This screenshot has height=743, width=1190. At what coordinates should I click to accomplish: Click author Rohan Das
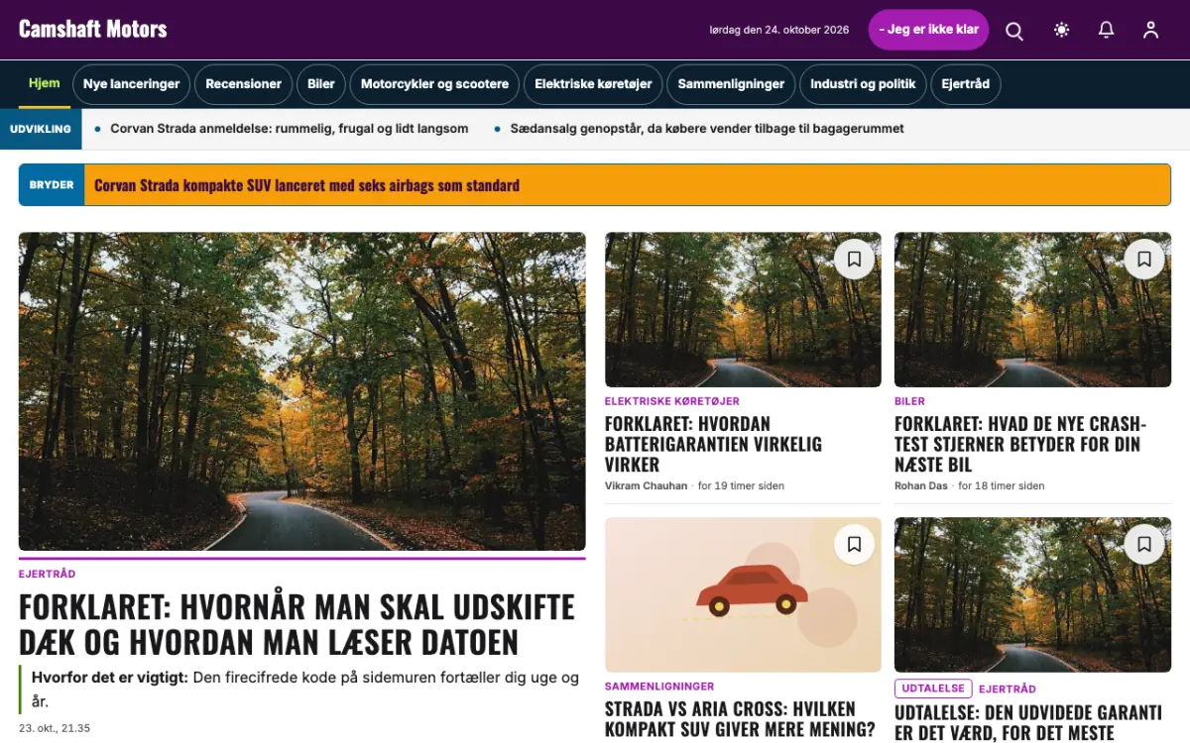[x=921, y=485]
